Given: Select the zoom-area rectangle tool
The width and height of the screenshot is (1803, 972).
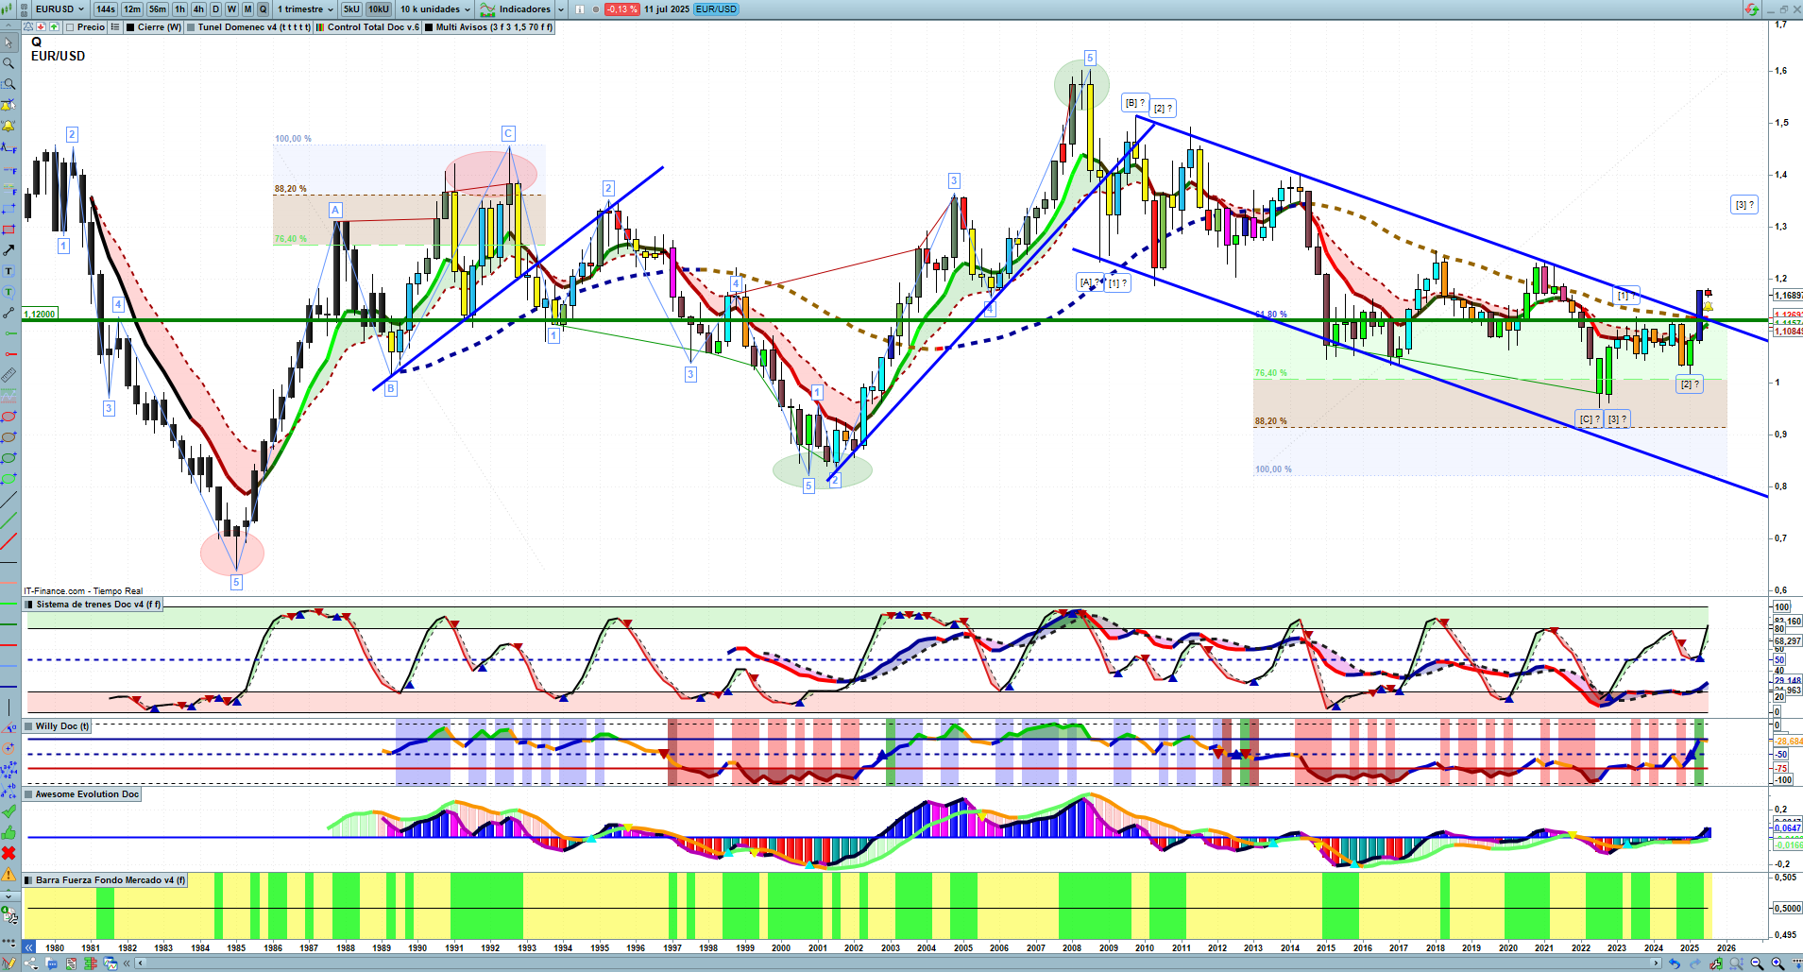Looking at the screenshot, I should click(9, 84).
